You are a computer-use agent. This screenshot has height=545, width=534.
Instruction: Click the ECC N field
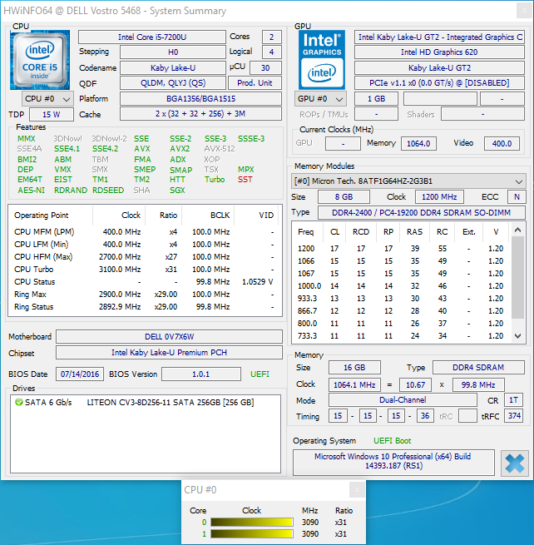(x=517, y=197)
